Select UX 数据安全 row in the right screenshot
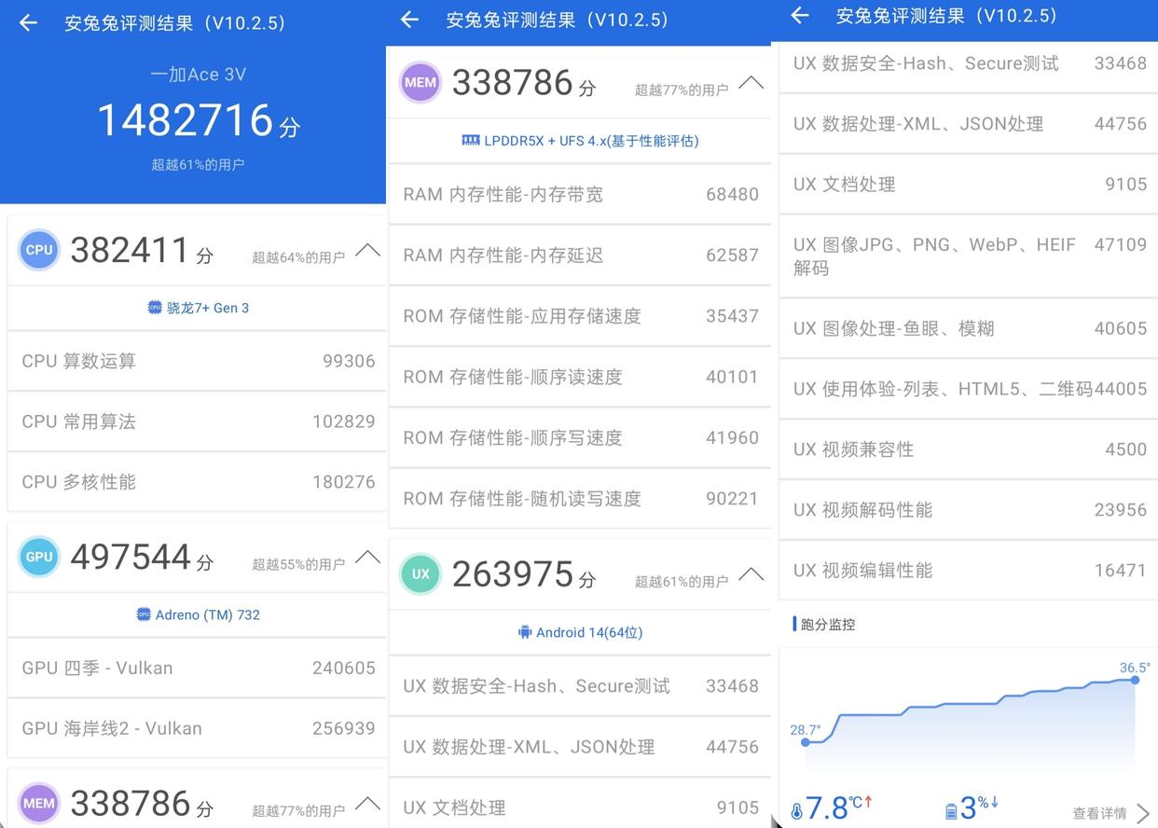Screen dimensions: 1158x828 (968, 65)
